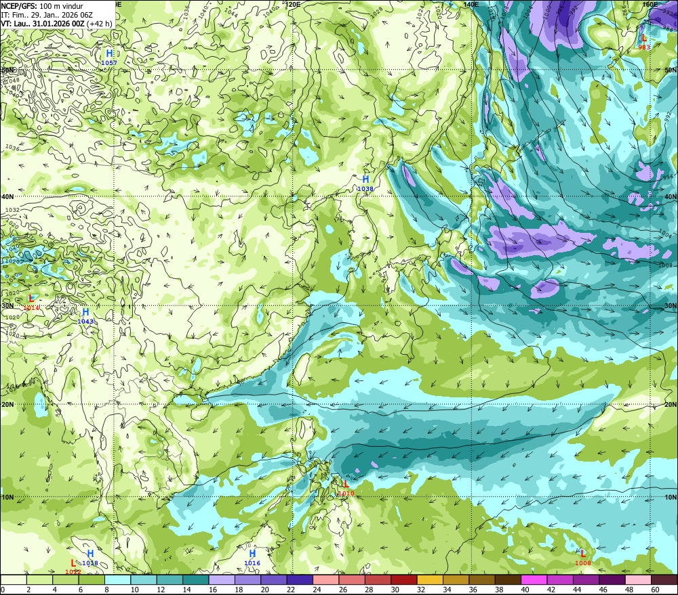Pick the 0–2 pale yellow legend swatch
This screenshot has height=595, width=678.
coord(14,580)
